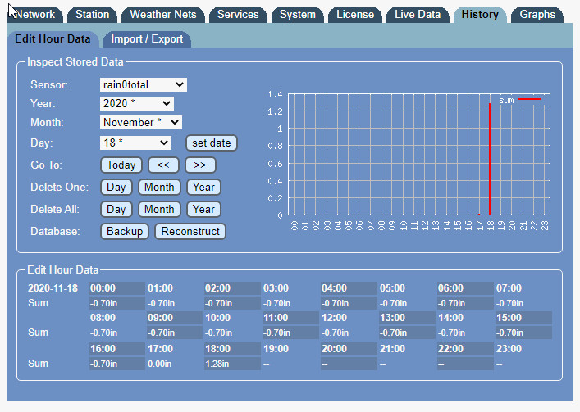Click the empty Sum field under 21:00
This screenshot has width=580, height=412.
tap(407, 364)
